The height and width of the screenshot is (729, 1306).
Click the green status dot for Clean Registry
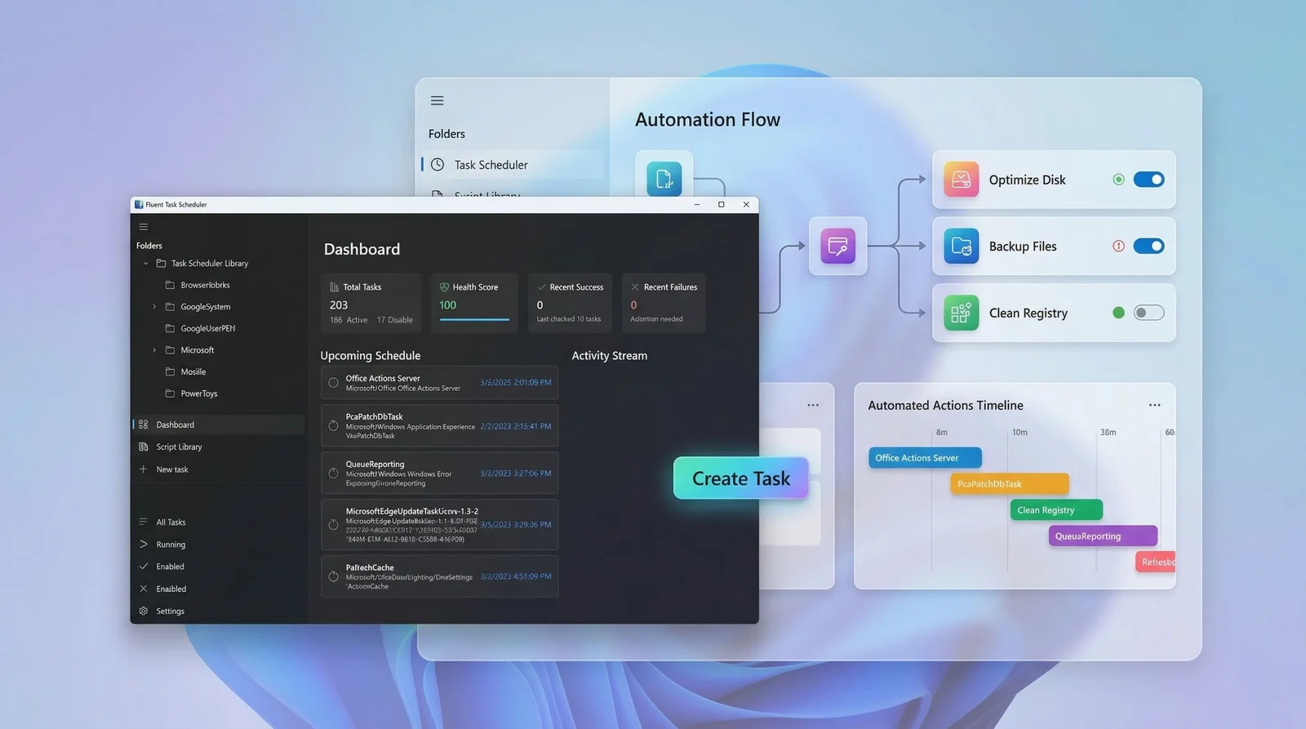(1118, 313)
